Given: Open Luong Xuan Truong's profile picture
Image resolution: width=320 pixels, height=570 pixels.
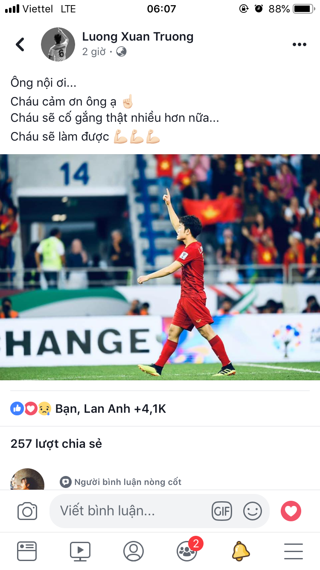Looking at the screenshot, I should (58, 44).
